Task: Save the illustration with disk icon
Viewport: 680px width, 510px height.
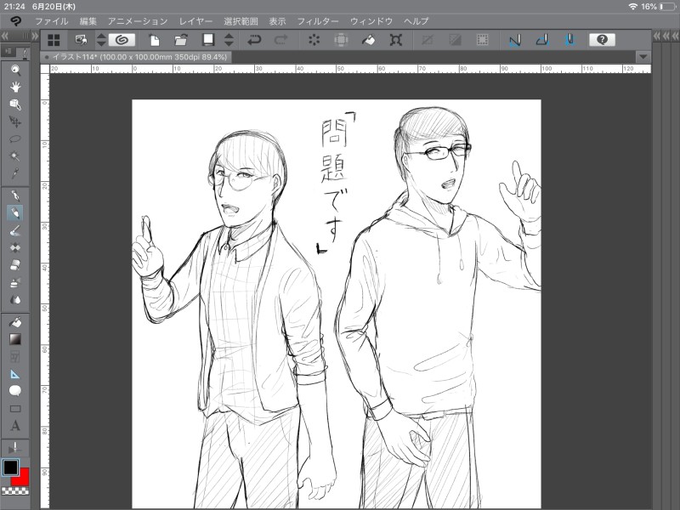Action: pyautogui.click(x=208, y=40)
